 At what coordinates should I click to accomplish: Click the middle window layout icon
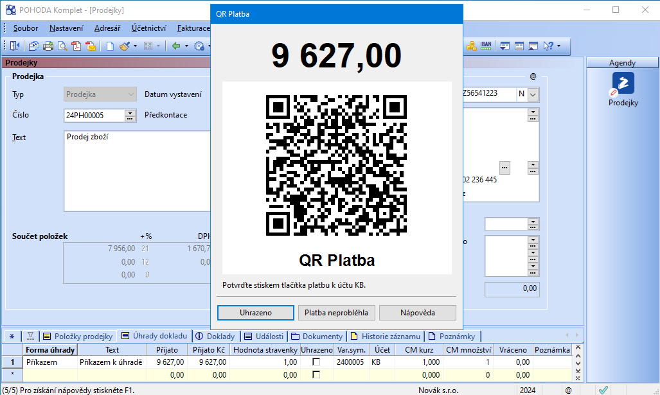click(x=519, y=46)
